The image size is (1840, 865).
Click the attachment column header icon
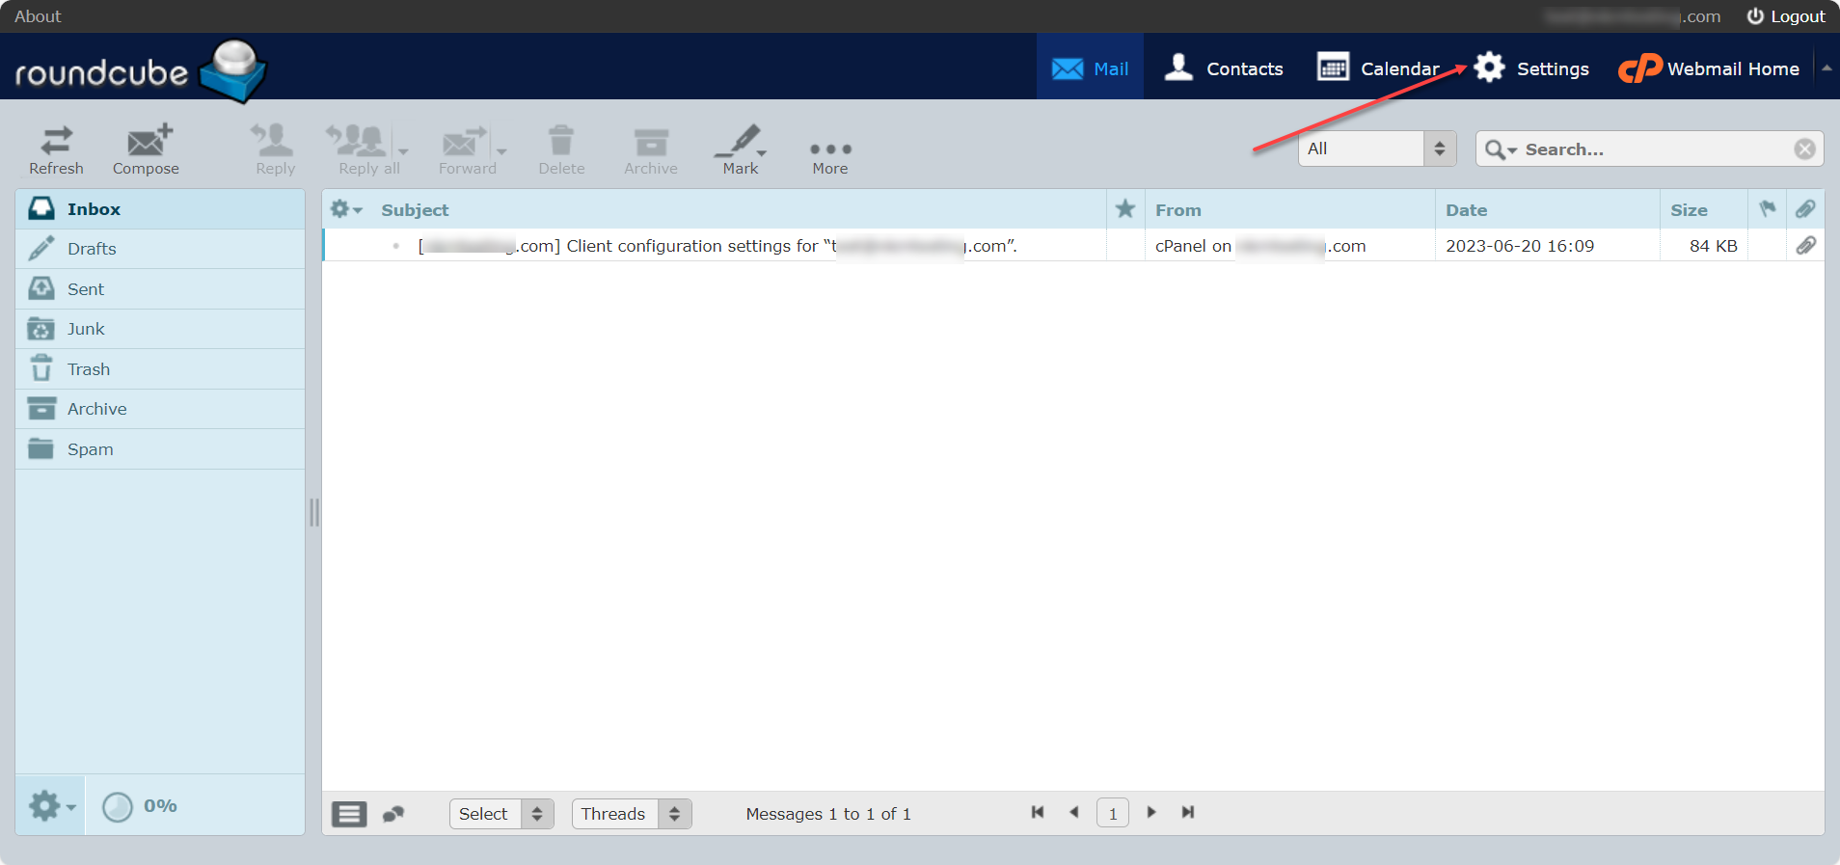(x=1805, y=208)
